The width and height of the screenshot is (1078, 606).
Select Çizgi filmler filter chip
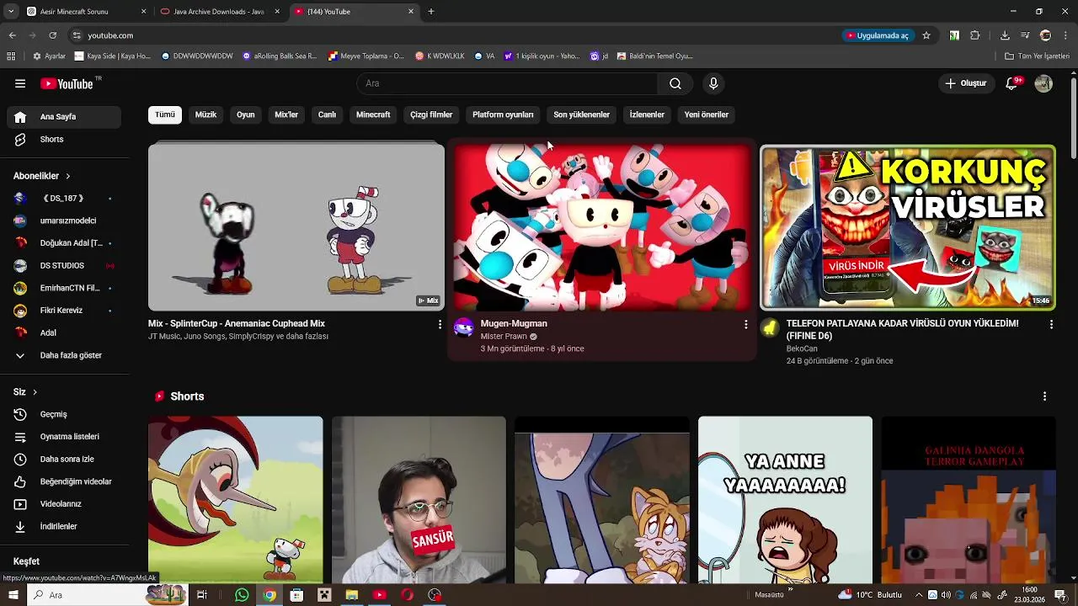point(431,114)
